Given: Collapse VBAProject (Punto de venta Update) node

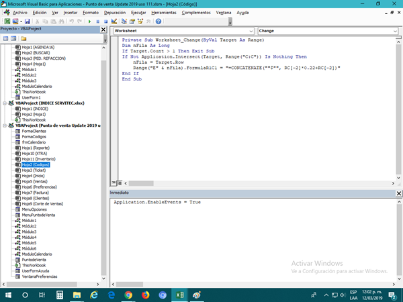Looking at the screenshot, I should [x=4, y=125].
